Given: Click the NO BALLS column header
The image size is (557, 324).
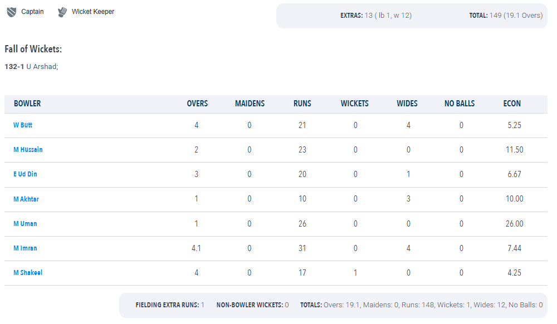Looking at the screenshot, I should (x=460, y=104).
